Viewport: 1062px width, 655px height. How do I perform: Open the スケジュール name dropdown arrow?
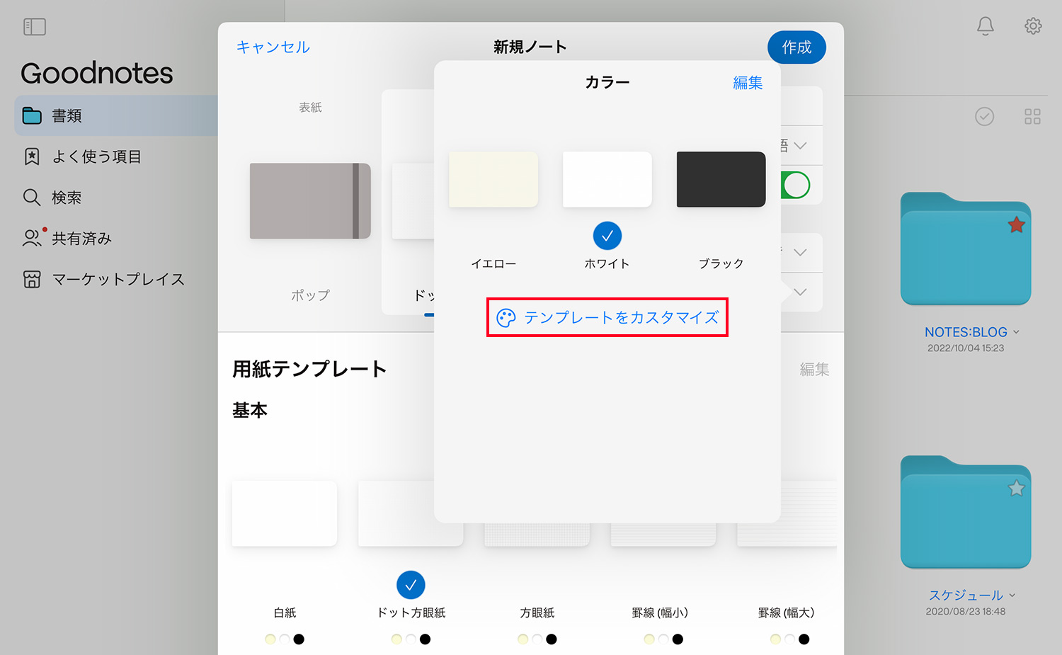[x=1012, y=596]
